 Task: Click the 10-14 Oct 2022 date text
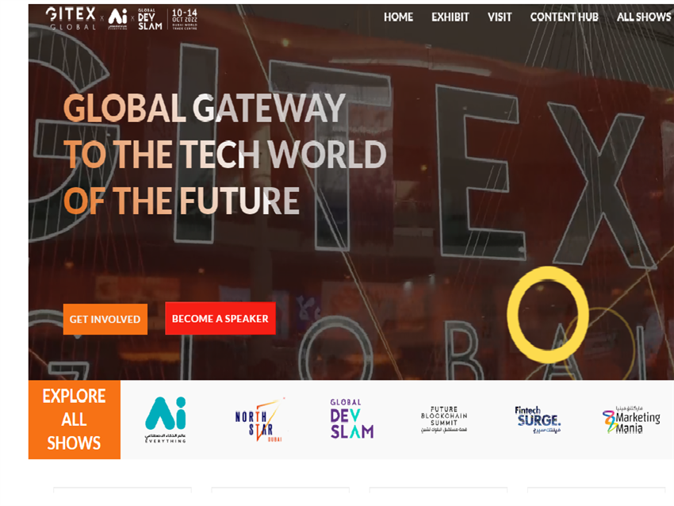point(186,17)
